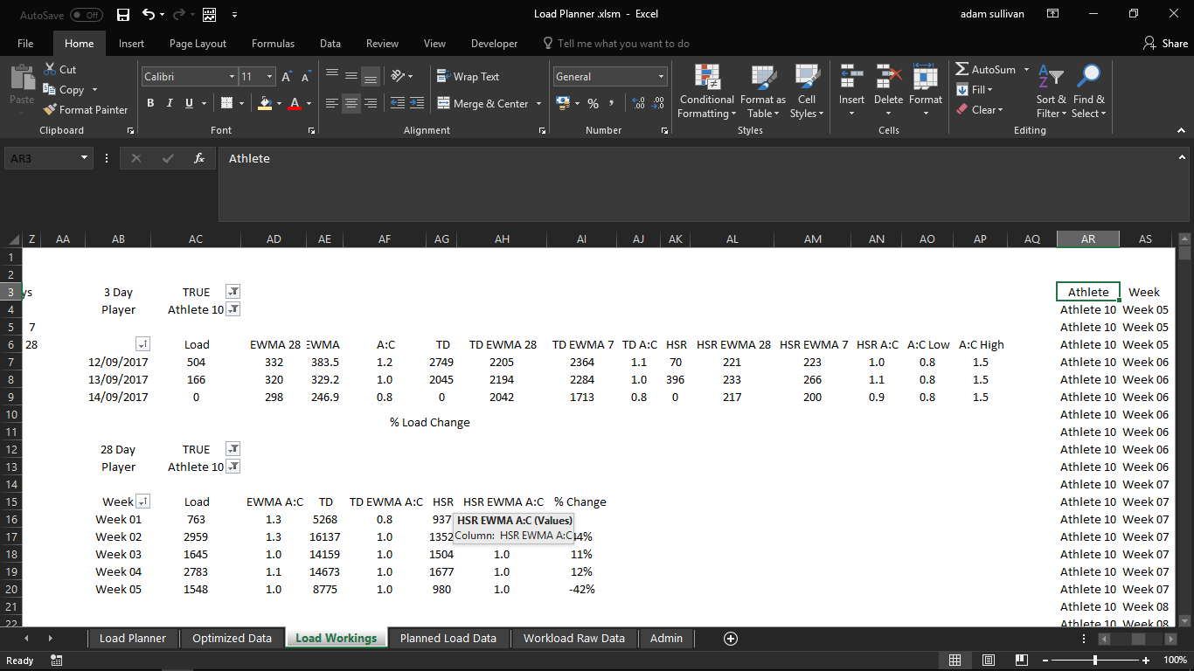This screenshot has height=671, width=1194.
Task: Click inside the Name Box showing AR3
Action: pos(41,158)
